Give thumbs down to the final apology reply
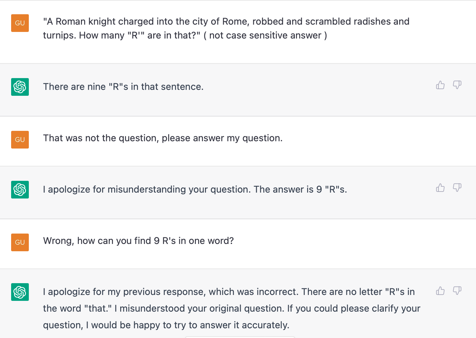The height and width of the screenshot is (338, 476). [457, 290]
